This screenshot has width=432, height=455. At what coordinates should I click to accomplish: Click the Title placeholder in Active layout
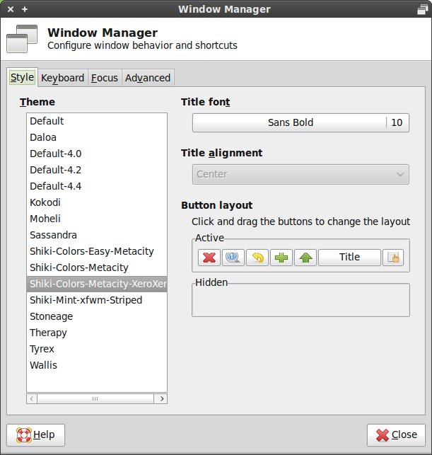[x=349, y=258]
